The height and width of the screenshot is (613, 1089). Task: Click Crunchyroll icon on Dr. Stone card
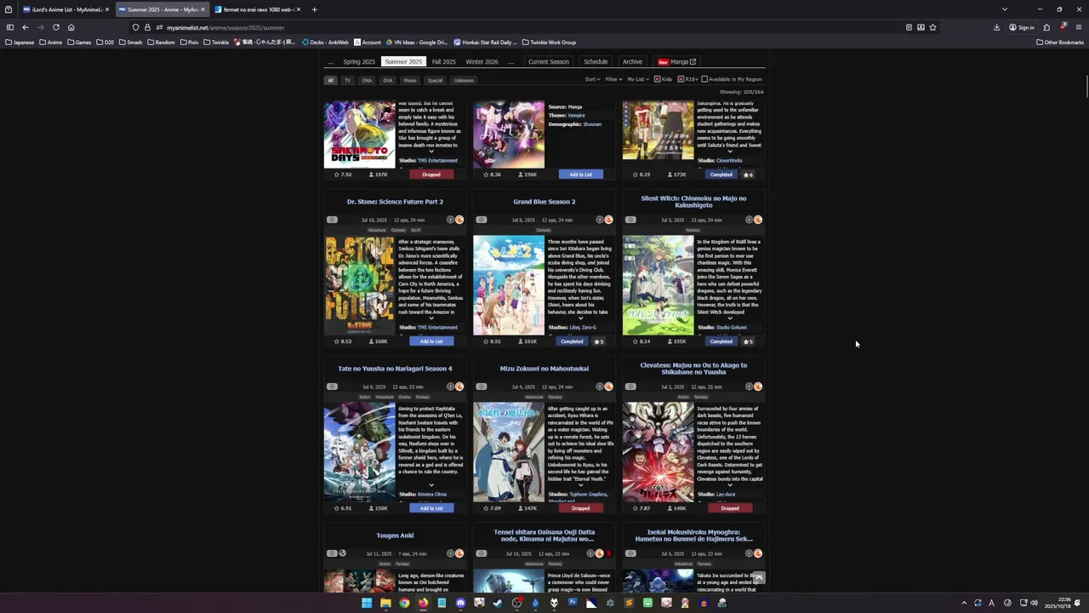[x=459, y=220]
